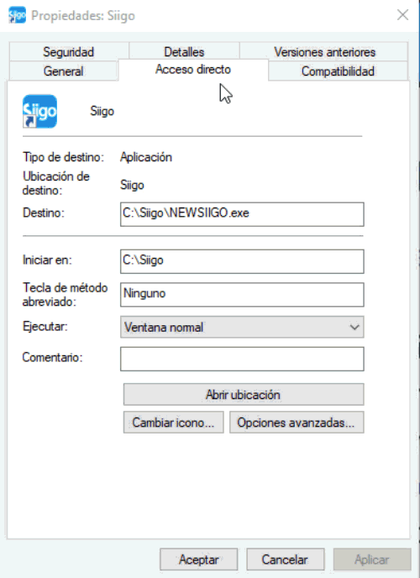Screen dimensions: 420x578
Task: Expand the Ejecutar dropdown showing Ventana normal
Action: coord(242,327)
